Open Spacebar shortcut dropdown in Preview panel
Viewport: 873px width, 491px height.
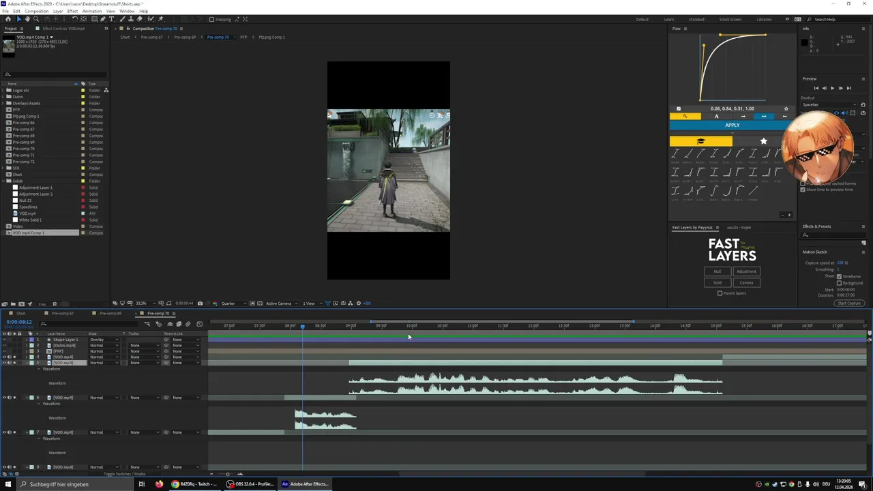coord(830,105)
